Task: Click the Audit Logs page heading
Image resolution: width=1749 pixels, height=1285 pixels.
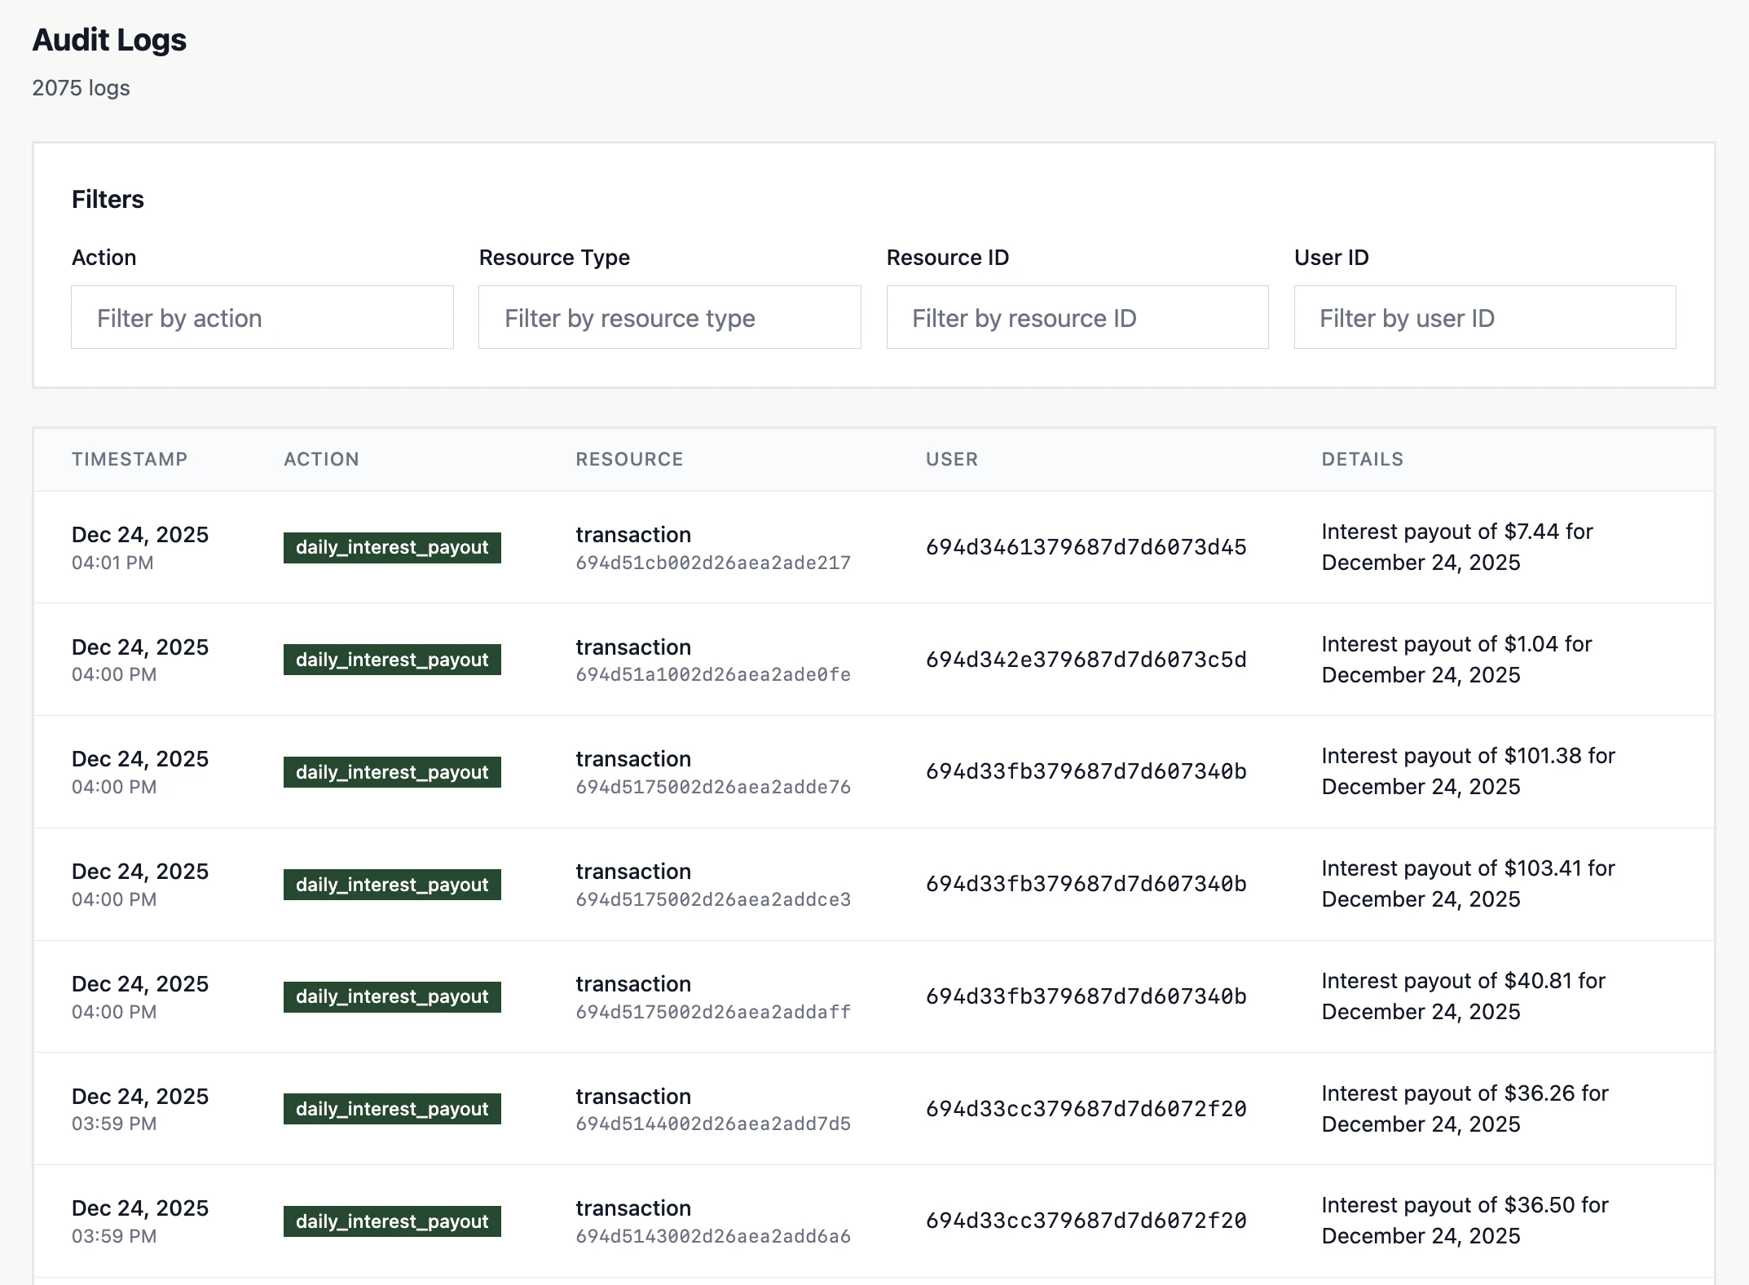Action: point(109,40)
